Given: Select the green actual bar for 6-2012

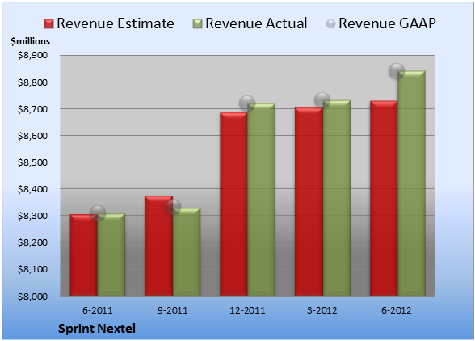Looking at the screenshot, I should click(x=411, y=183).
